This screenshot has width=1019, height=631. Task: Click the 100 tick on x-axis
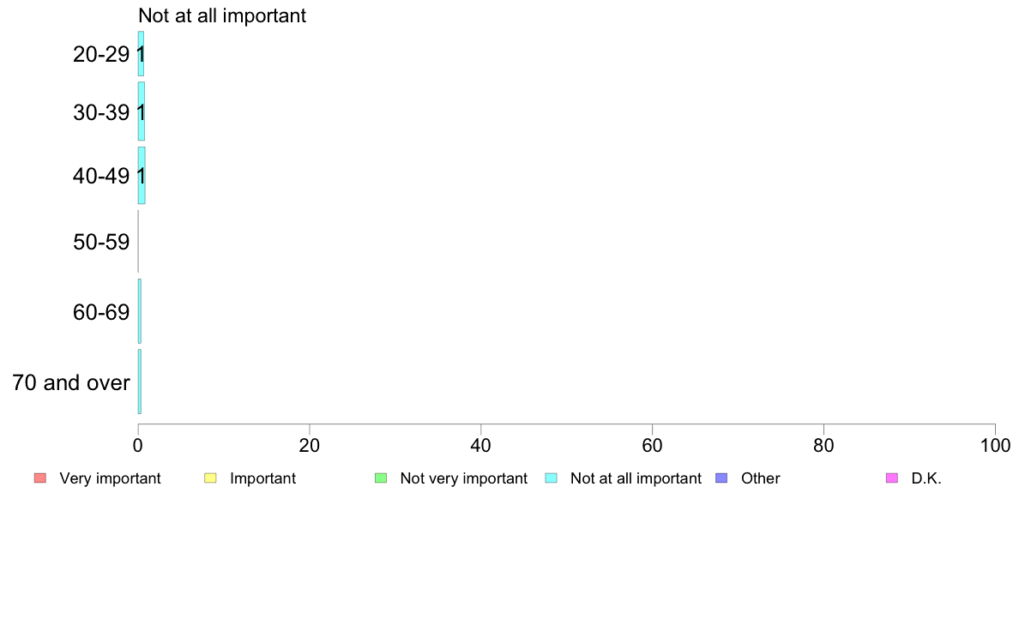click(x=995, y=445)
